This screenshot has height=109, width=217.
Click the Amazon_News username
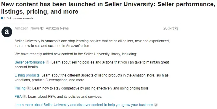click(27, 28)
